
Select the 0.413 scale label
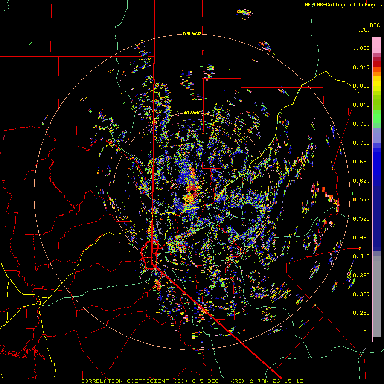pyautogui.click(x=361, y=256)
